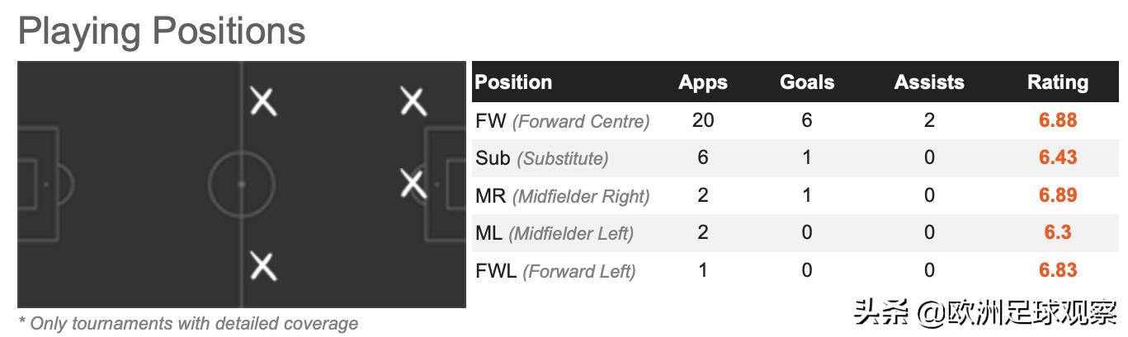Click the Forward Centre X marker on pitch

click(x=413, y=183)
